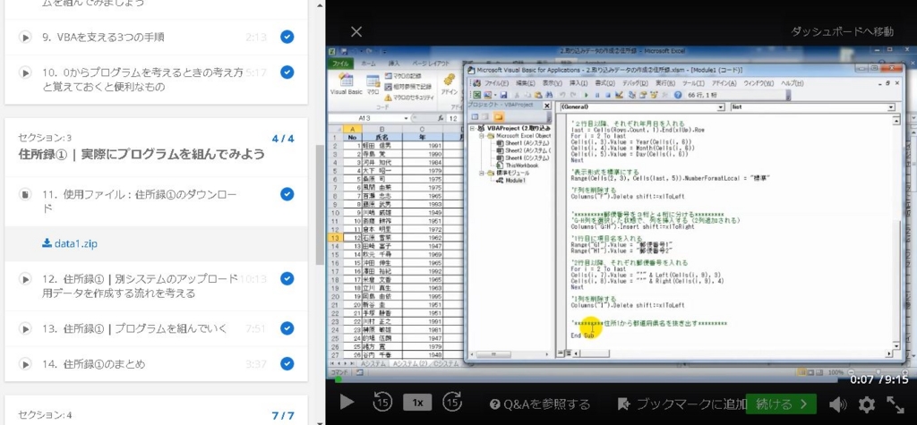Mute the video with the speaker icon
The image size is (917, 425).
click(837, 404)
